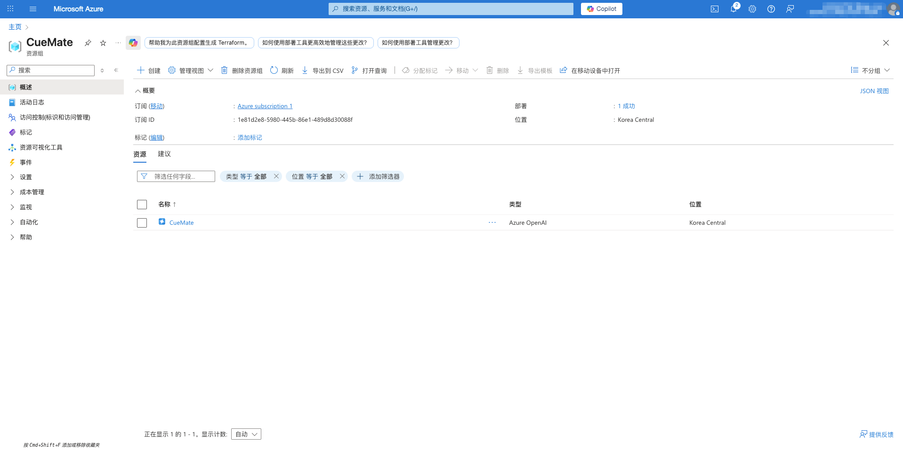The height and width of the screenshot is (450, 903).
Task: Pin the CueMate resource group to dashboard
Action: click(x=88, y=43)
